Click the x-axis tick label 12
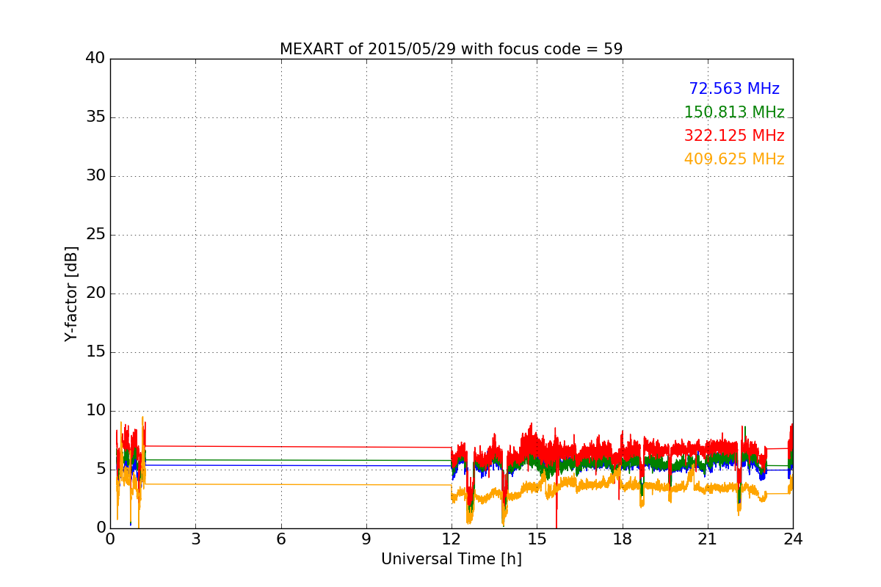The image size is (881, 587). (x=452, y=539)
